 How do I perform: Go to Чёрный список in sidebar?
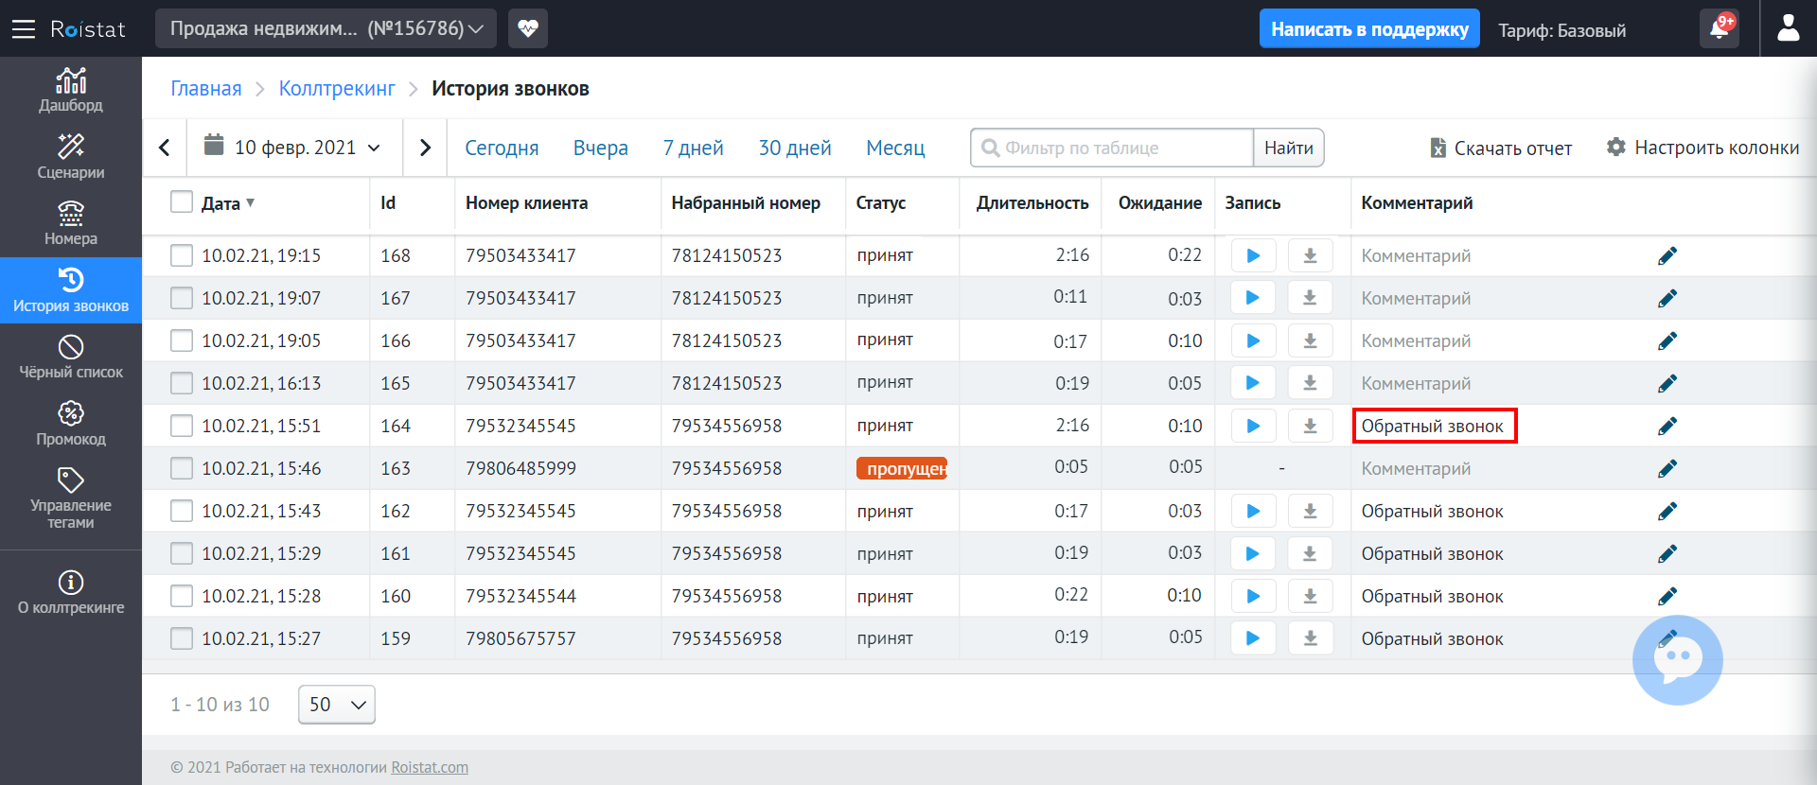click(71, 357)
